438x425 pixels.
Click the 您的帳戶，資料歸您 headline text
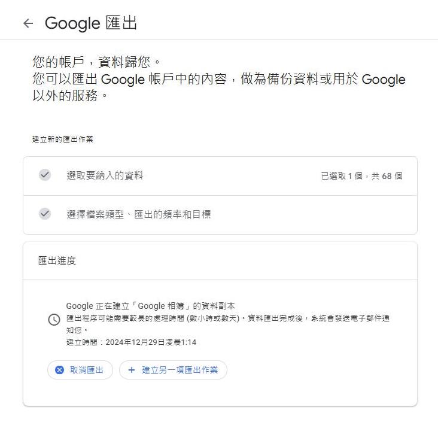(96, 62)
